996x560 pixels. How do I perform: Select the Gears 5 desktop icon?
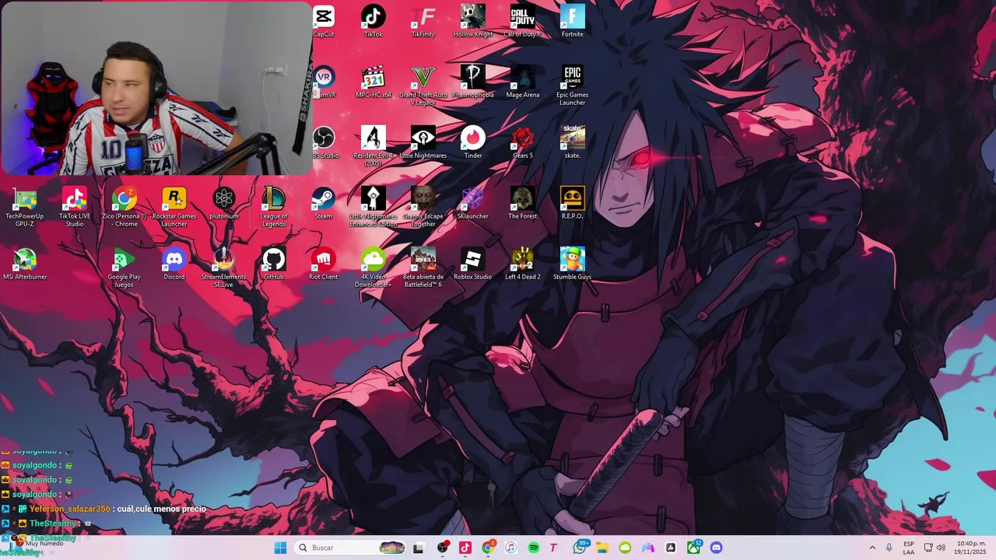[523, 142]
